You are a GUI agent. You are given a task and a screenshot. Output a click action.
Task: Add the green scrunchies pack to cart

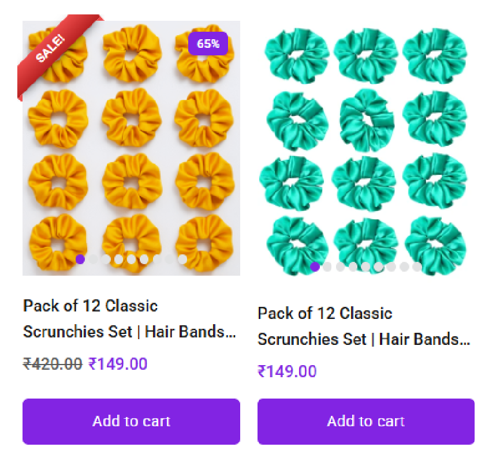[366, 421]
